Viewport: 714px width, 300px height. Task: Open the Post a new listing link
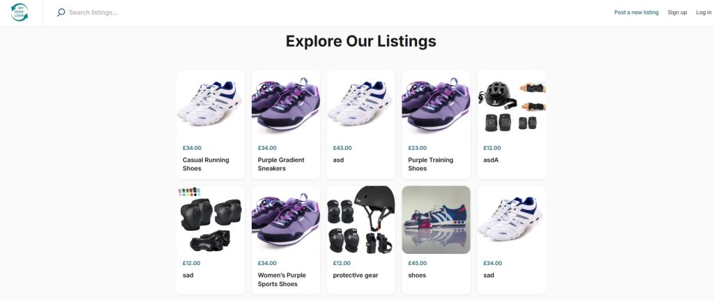coord(636,13)
